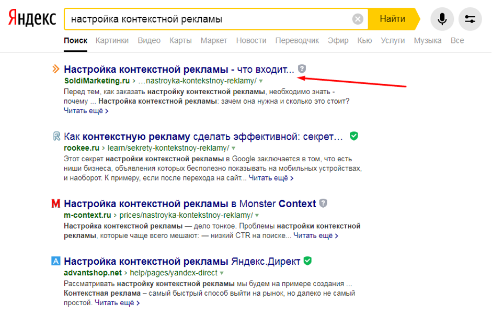Open search settings sliders icon
Screen dimensions: 492x314
470,19
